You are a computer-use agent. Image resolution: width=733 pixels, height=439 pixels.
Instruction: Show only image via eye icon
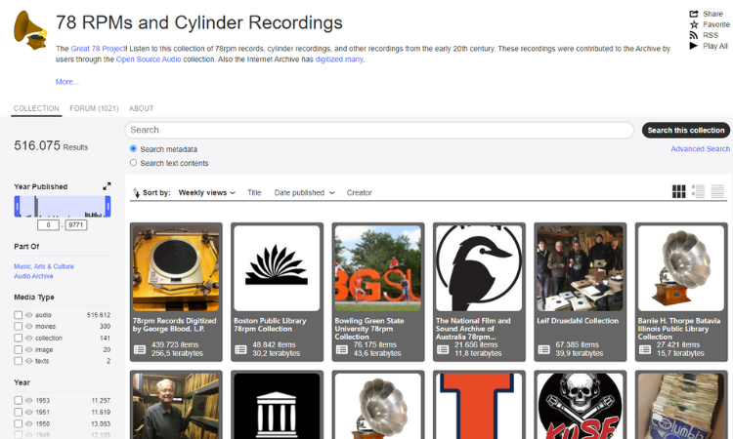29,349
